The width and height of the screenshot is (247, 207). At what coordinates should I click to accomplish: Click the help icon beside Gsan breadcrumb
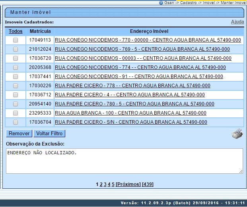tap(161, 3)
